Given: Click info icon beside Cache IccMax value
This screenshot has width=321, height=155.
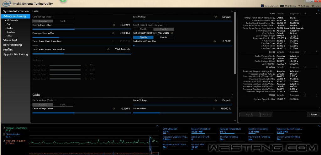Looking at the screenshot, I should pos(214,109).
